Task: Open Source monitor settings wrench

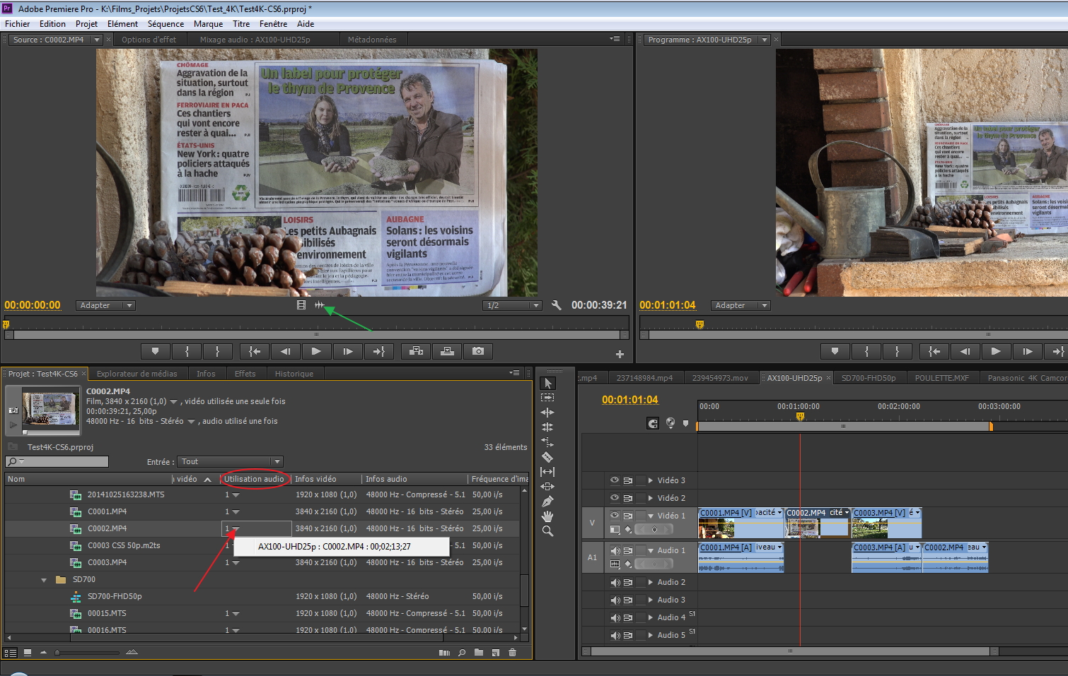Action: point(557,305)
